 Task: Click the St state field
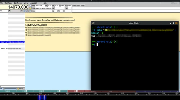point(56,11)
